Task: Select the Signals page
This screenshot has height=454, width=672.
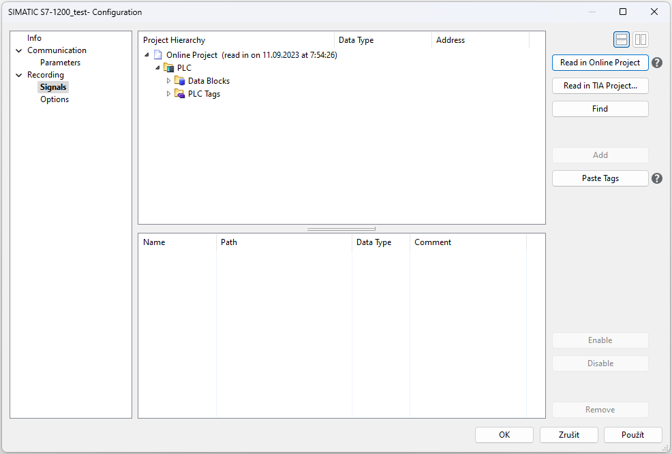Action: [53, 87]
